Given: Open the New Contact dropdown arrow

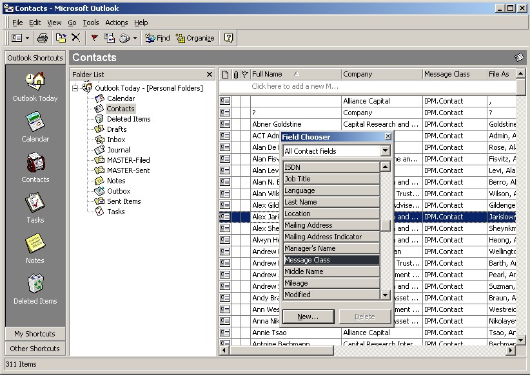Looking at the screenshot, I should click(x=27, y=38).
